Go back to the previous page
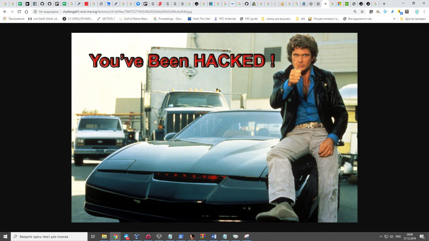The width and height of the screenshot is (429, 241). [5, 11]
